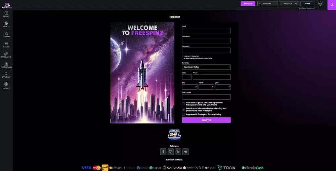Click the registration Username field
336x171 pixels.
click(x=206, y=40)
